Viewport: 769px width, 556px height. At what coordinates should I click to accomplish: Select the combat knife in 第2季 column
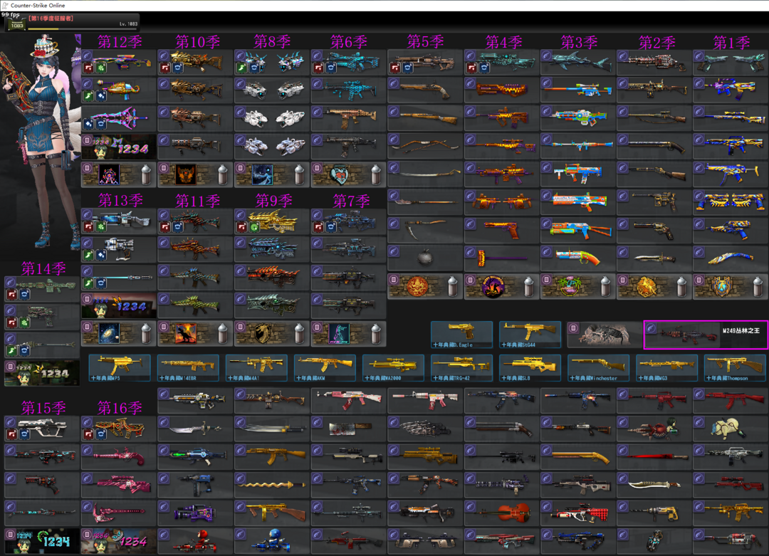click(654, 258)
